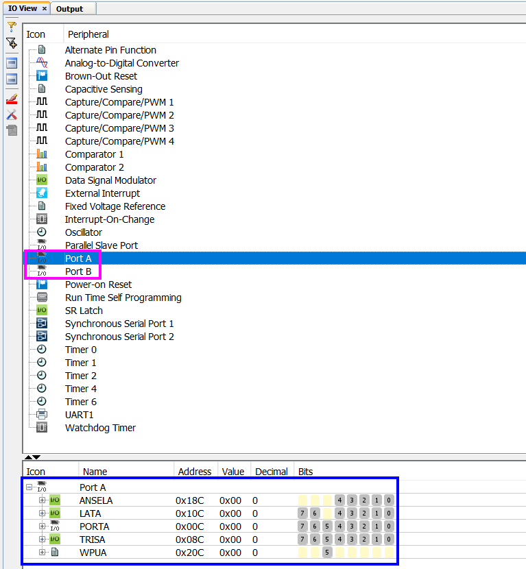Select Synchronous Serial Port 2 peripheral
Screen dimensions: 526x569
[119, 337]
